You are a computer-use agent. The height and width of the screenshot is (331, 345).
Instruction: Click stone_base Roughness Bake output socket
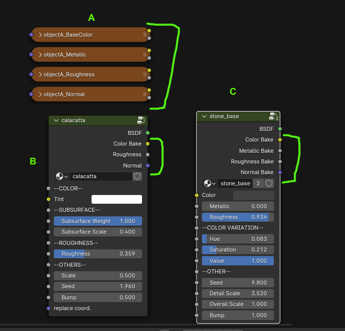(x=280, y=161)
